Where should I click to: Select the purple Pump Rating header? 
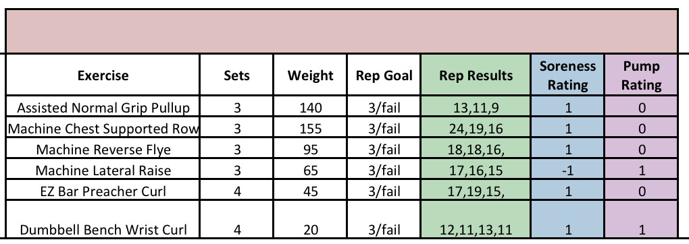coord(641,75)
